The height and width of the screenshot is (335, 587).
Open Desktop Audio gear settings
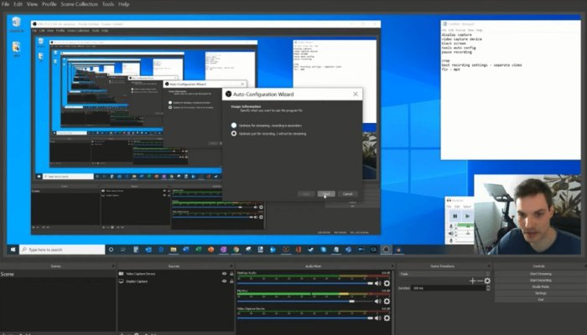pos(387,283)
